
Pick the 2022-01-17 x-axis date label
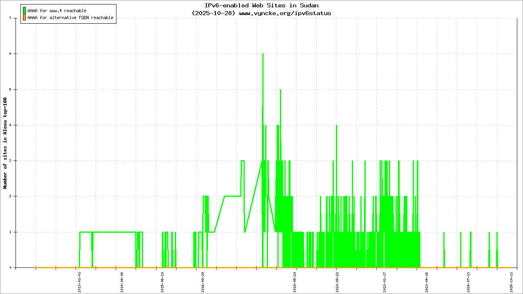click(384, 281)
